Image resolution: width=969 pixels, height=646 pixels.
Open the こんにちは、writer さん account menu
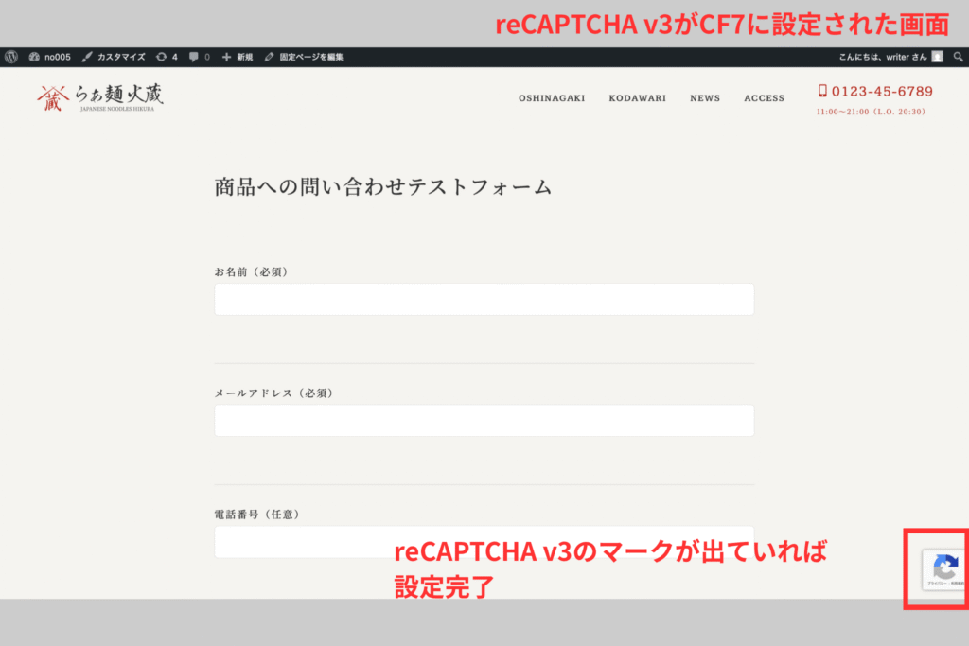[882, 57]
